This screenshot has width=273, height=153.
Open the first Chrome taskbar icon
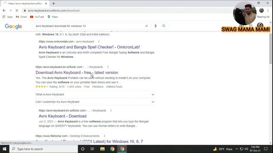[x=112, y=149]
